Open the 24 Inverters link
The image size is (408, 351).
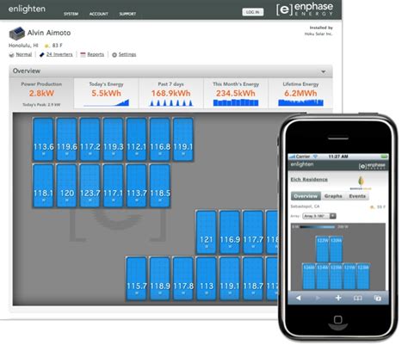click(x=59, y=54)
